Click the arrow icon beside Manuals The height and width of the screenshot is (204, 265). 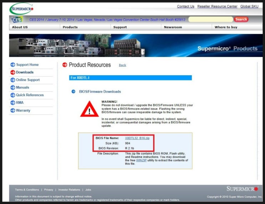(13, 87)
